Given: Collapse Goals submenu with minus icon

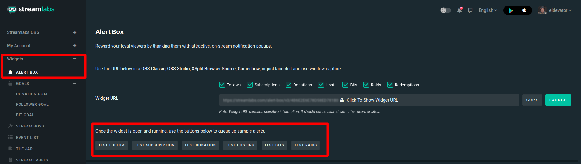Looking at the screenshot, I should point(75,83).
